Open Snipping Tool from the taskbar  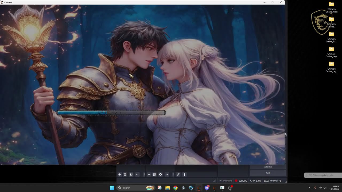(x=160, y=188)
